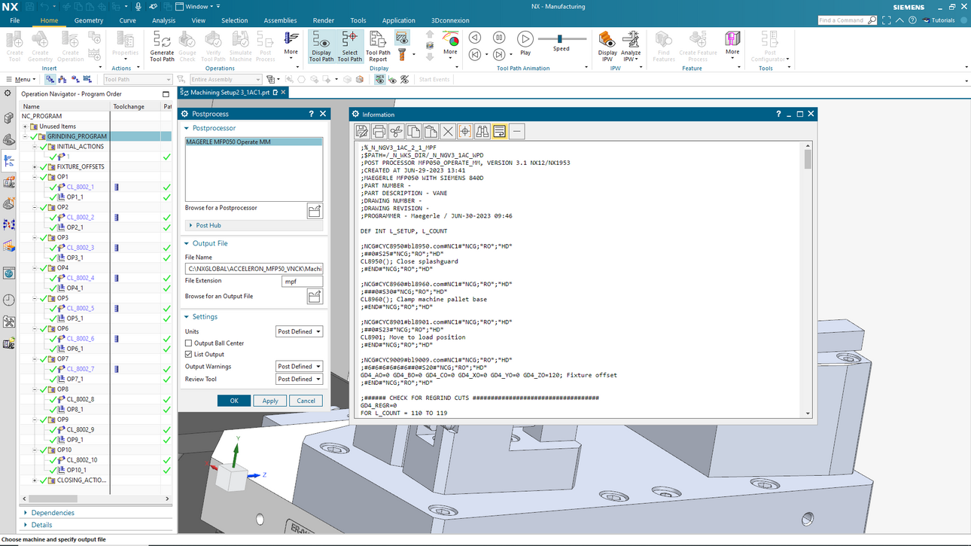This screenshot has height=546, width=971.
Task: Print from the Information window toolbar
Action: (x=379, y=132)
